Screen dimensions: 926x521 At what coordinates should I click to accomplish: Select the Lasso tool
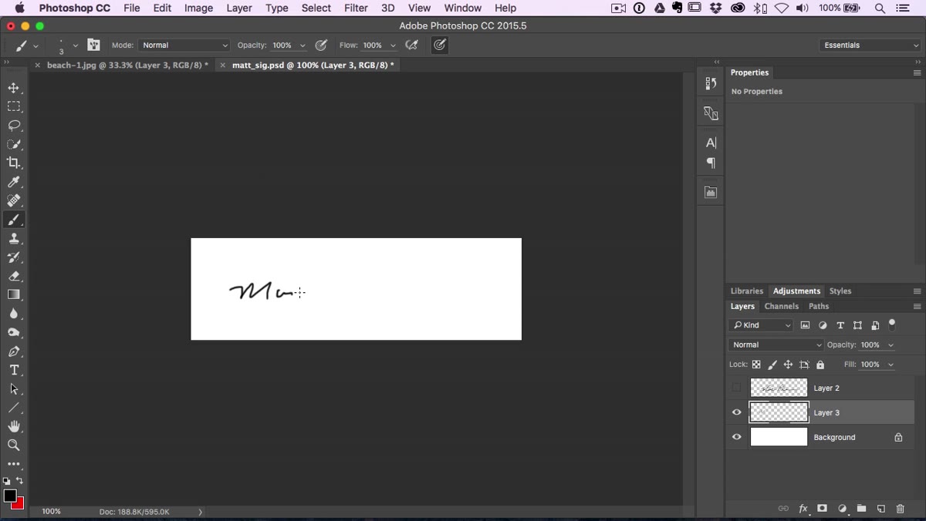pyautogui.click(x=14, y=126)
